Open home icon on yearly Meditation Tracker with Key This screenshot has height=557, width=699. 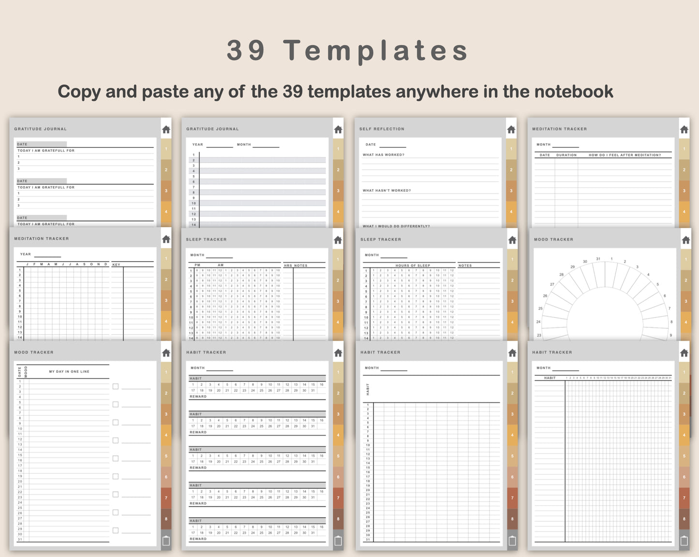166,239
